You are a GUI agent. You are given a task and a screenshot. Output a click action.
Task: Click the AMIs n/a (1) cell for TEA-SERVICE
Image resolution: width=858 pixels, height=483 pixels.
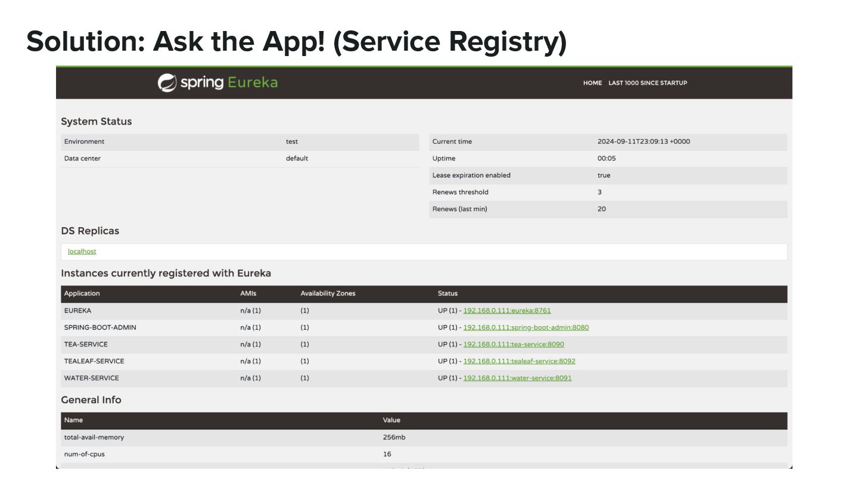click(x=250, y=344)
